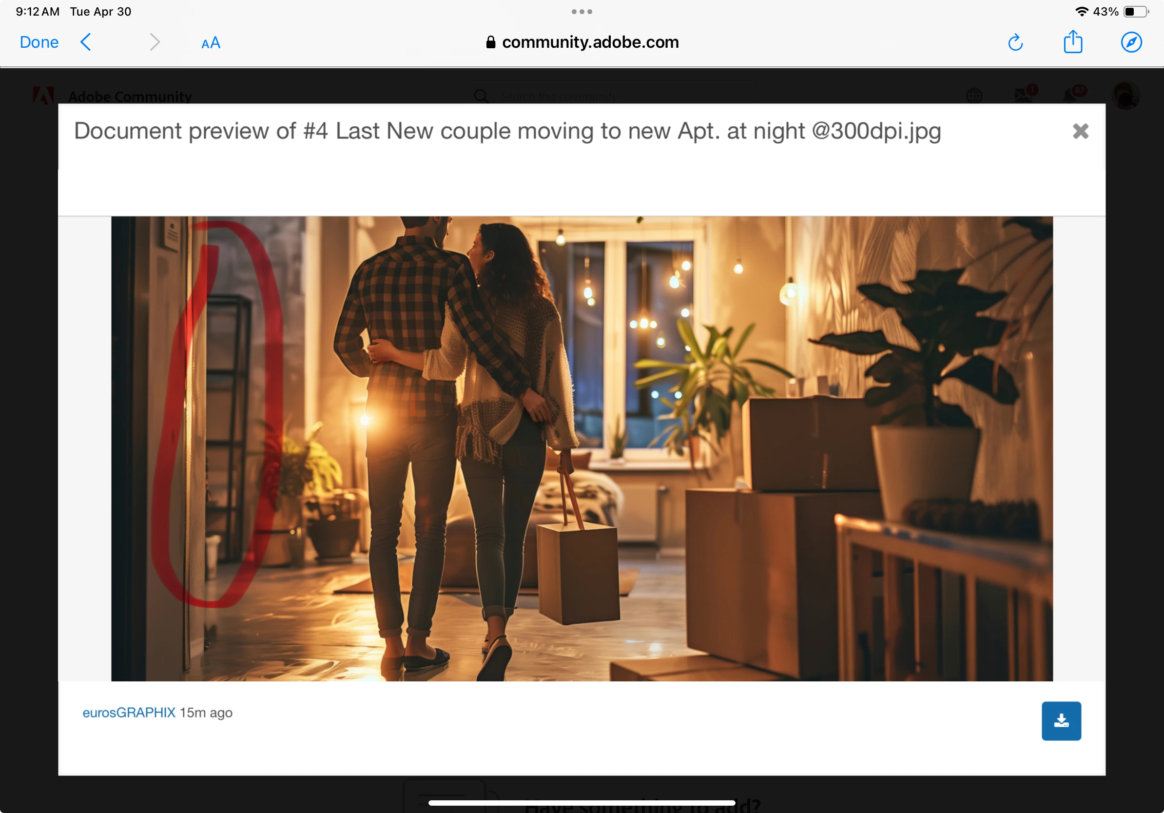Image resolution: width=1164 pixels, height=813 pixels.
Task: View notifications via the bell icon
Action: point(1071,95)
